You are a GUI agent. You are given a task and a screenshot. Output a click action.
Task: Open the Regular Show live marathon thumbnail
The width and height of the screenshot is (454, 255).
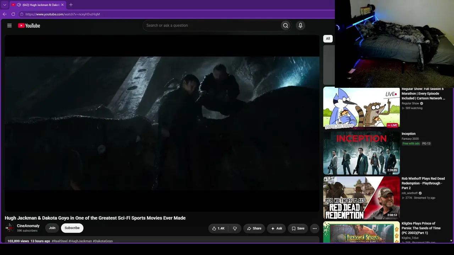(x=361, y=108)
